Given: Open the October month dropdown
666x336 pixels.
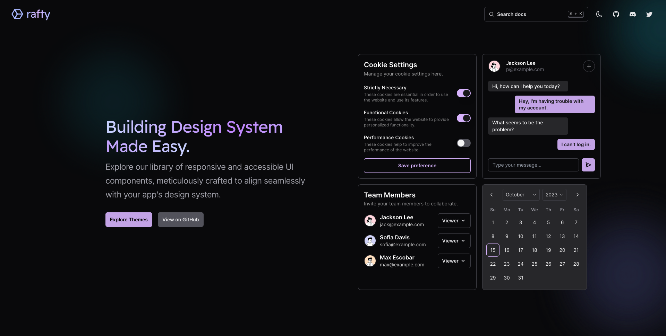Looking at the screenshot, I should pos(521,195).
